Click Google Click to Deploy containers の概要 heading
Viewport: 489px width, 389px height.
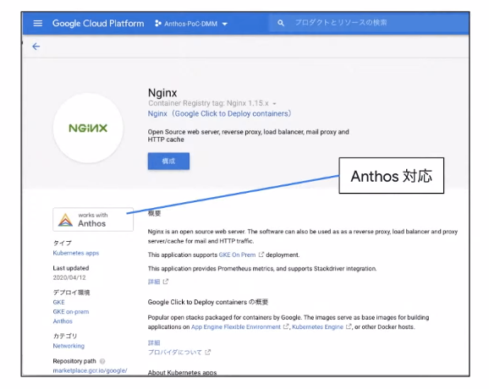[208, 302]
